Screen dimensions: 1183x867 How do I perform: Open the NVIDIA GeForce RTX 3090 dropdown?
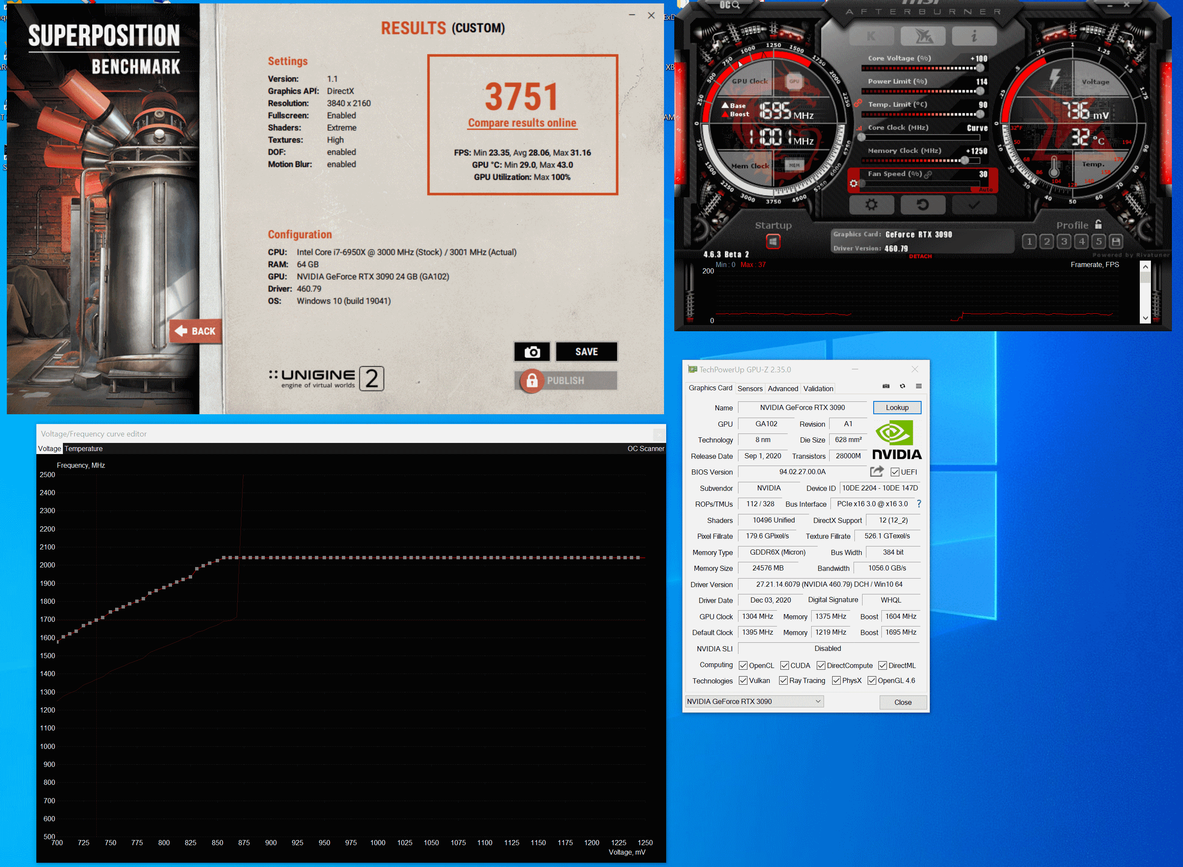[754, 702]
